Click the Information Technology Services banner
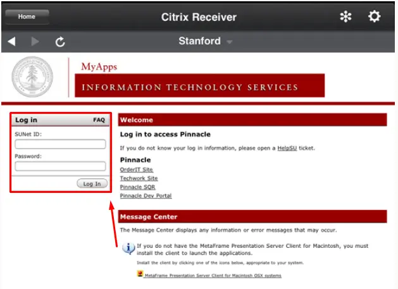This screenshot has height=289, width=398. click(200, 85)
